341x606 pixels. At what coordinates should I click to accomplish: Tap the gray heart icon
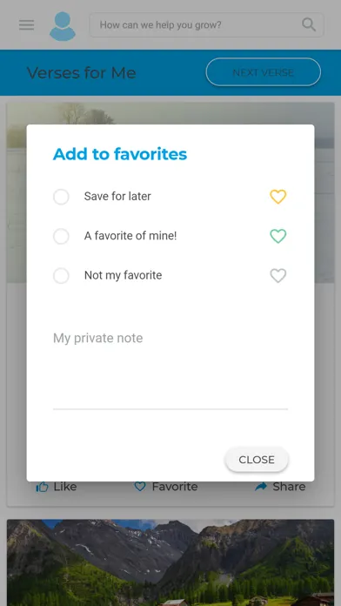[x=278, y=275]
